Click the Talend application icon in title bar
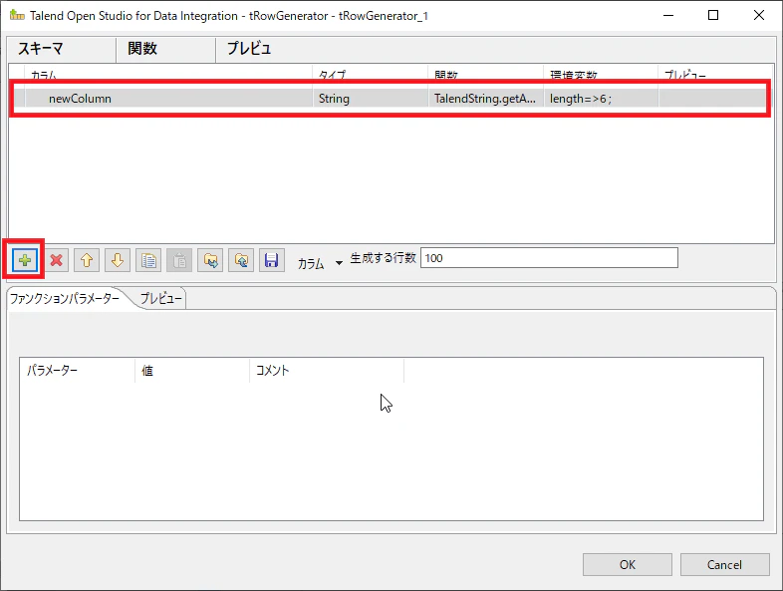Viewport: 783px width, 591px height. click(17, 15)
